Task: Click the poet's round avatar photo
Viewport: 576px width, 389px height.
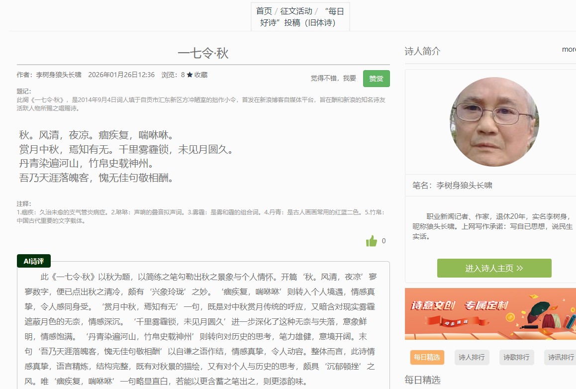Action: pyautogui.click(x=494, y=122)
